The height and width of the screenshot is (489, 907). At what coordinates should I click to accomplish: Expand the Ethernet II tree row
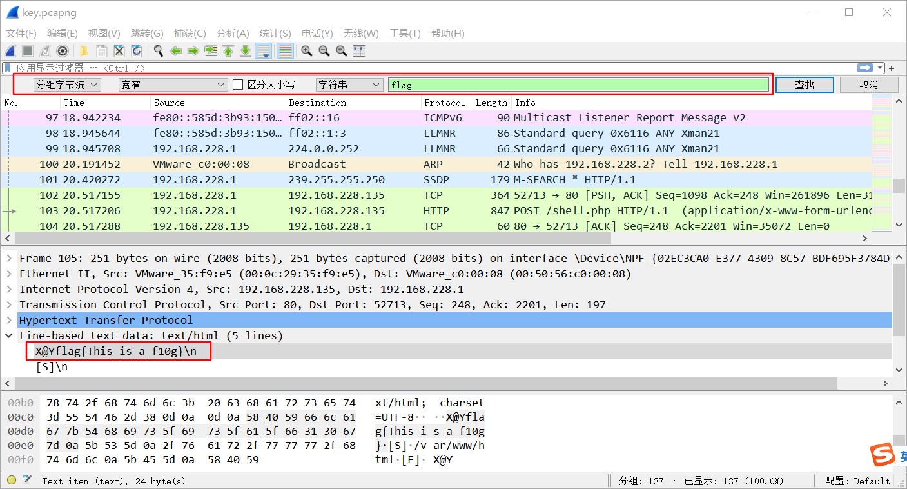pyautogui.click(x=9, y=274)
